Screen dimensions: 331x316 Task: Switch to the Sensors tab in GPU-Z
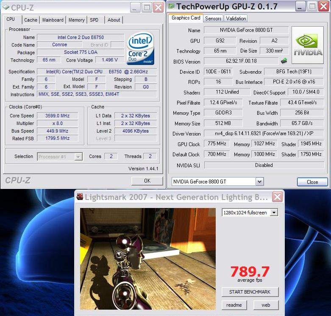point(213,19)
